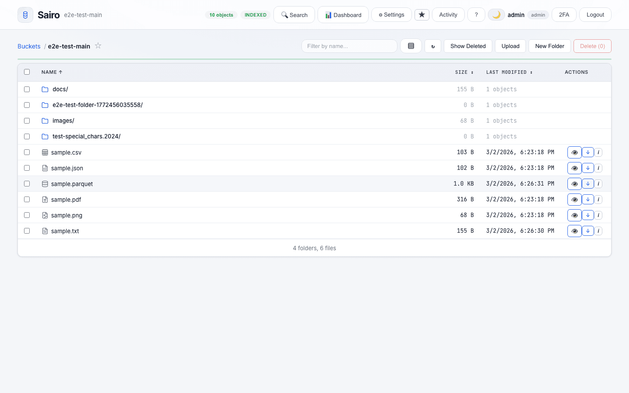Click Delete (0) button

[592, 46]
